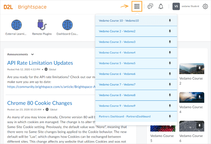Unpin Vedamo Course 6 tile pin icon
Viewport: 211px width, 144px height.
pyautogui.click(x=200, y=125)
